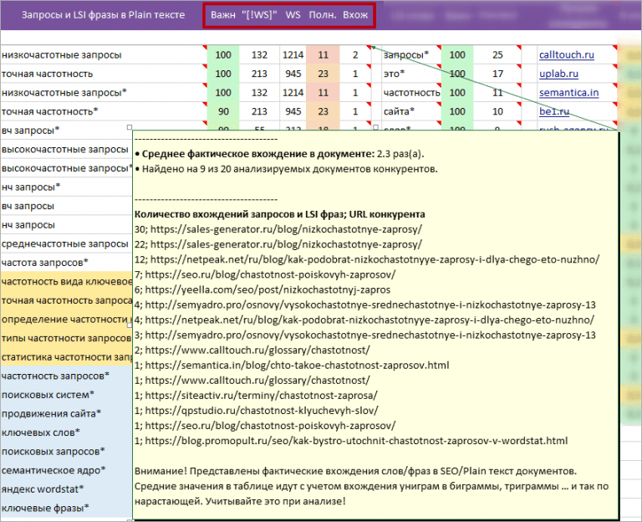Select cell 'типы частотности запросов'
Image resolution: width=642 pixels, height=522 pixels.
tap(66, 338)
